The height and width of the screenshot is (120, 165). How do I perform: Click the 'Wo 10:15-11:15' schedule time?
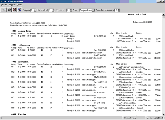click(x=100, y=82)
